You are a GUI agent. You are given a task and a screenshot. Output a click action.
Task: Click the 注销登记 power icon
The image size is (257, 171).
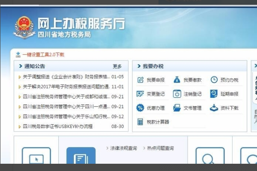(177, 94)
